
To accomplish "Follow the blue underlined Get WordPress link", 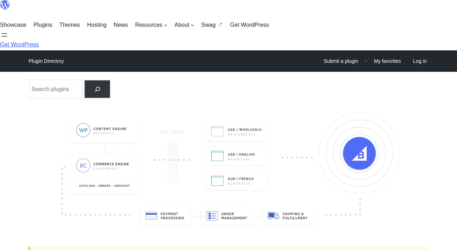I will (19, 45).
